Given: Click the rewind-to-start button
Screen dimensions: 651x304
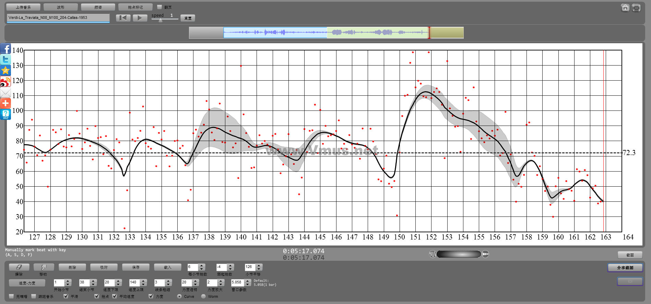Looking at the screenshot, I should point(123,18).
